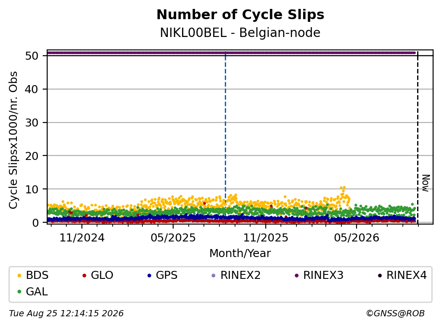Click the Month/Year axis label
Viewport: 442px width, 327px height.
point(240,253)
